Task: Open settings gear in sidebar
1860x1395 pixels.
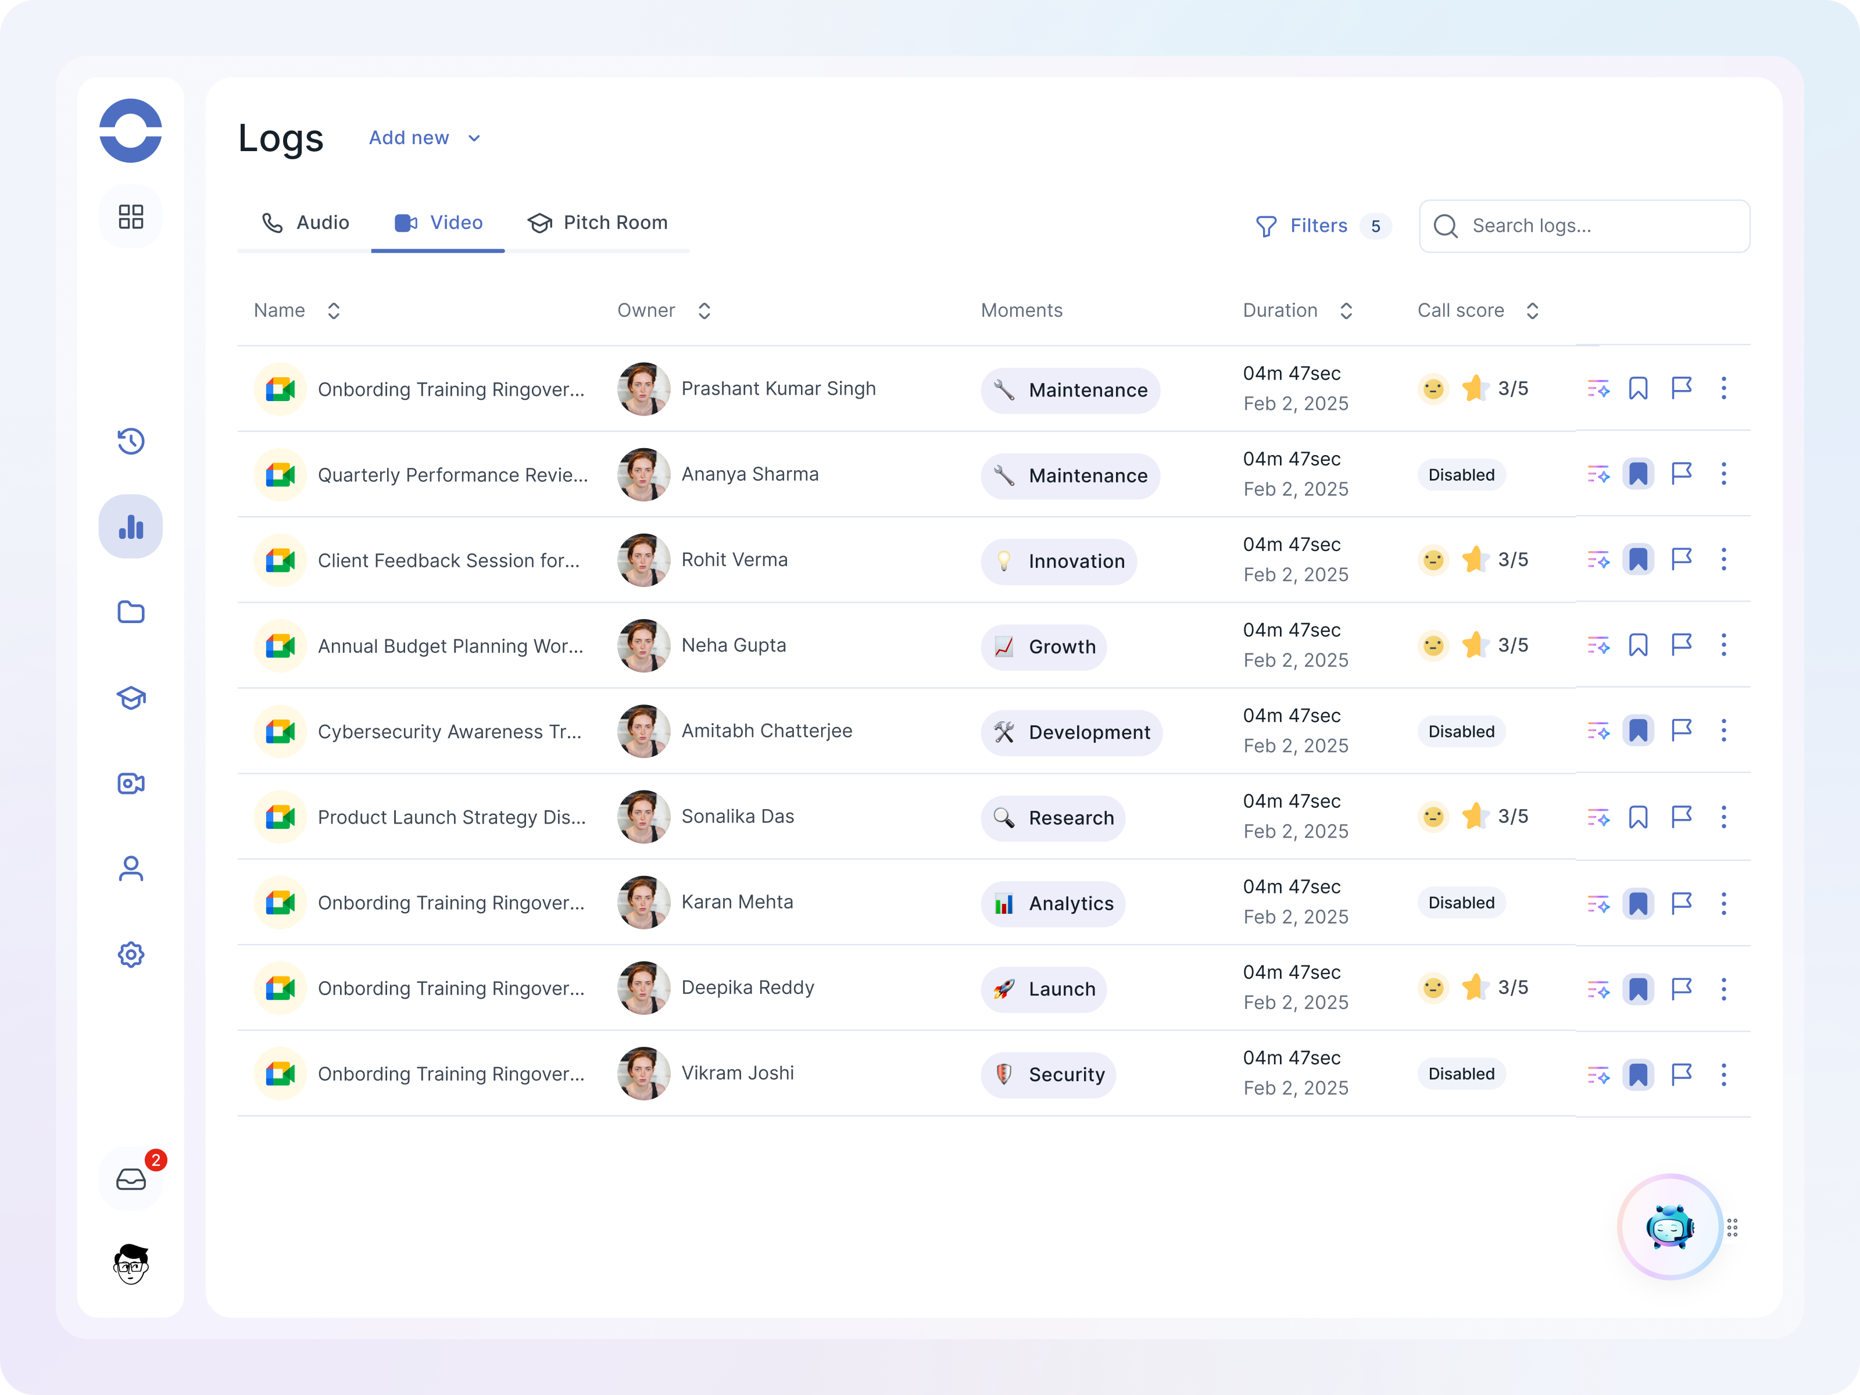Action: (x=130, y=954)
